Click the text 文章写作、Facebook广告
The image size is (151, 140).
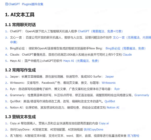44,83
